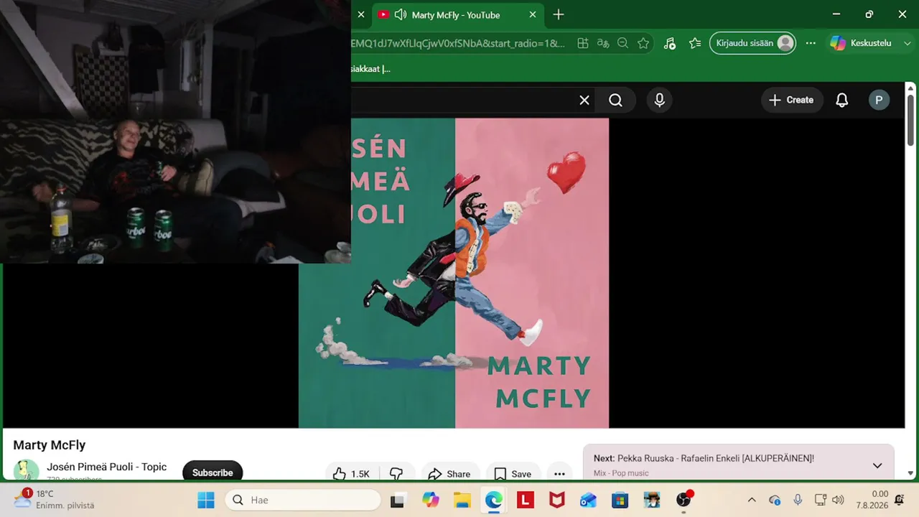Open Microsoft Store from the taskbar
The height and width of the screenshot is (517, 919).
pos(620,500)
